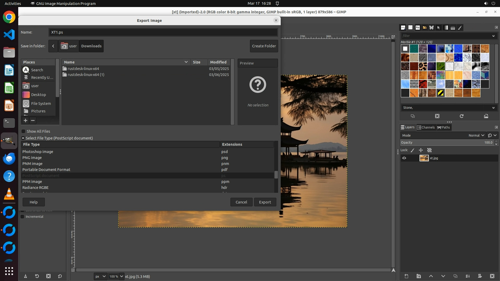Open the Stone pattern tag dropdown

coord(493,108)
